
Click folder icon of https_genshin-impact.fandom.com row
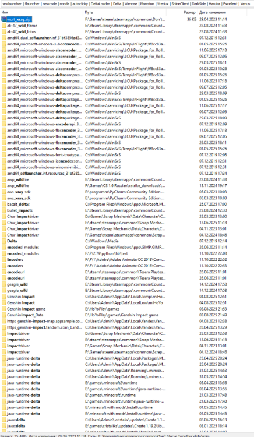click(4, 327)
